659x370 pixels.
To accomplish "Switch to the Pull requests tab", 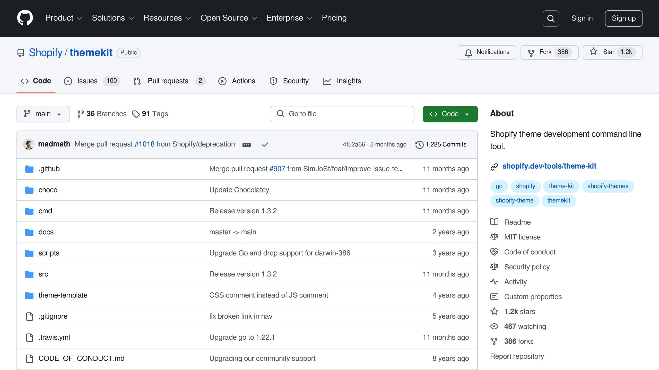I will coord(169,81).
